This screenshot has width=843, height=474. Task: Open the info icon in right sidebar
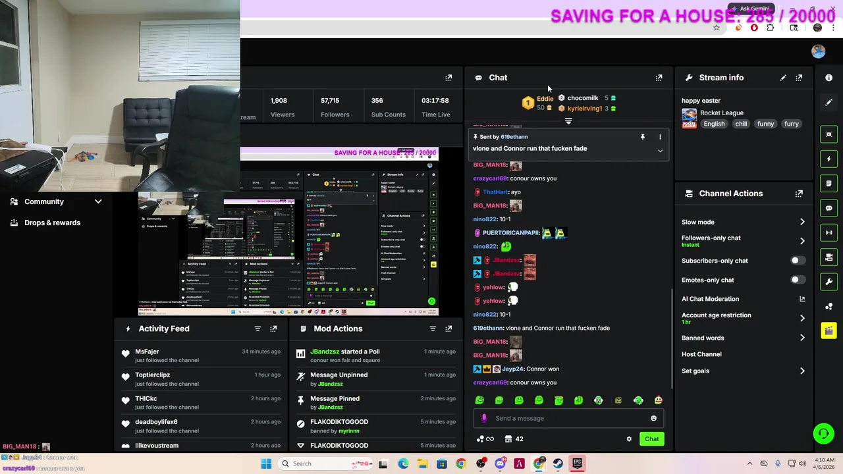tap(829, 78)
